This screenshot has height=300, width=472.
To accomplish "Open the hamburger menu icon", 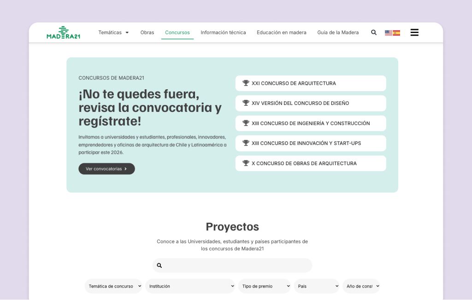I will (414, 33).
